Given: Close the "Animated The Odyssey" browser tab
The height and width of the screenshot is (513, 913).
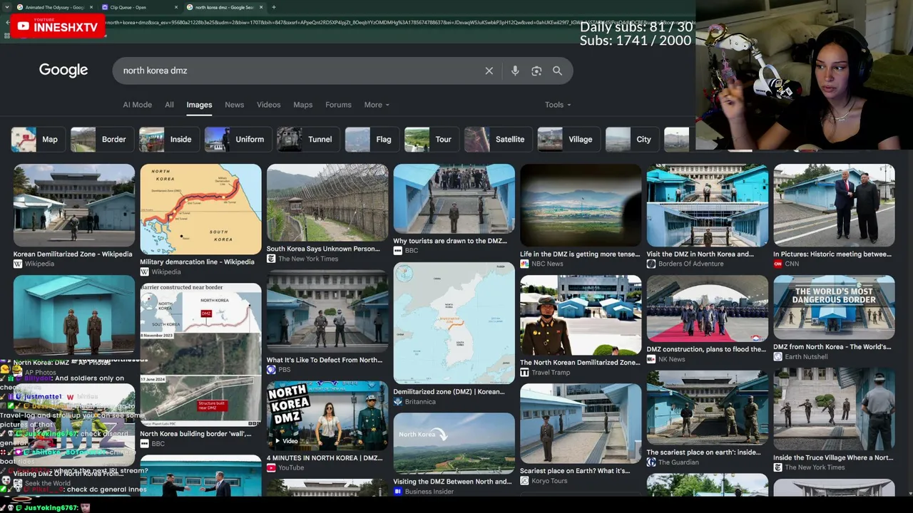Looking at the screenshot, I should [x=91, y=7].
